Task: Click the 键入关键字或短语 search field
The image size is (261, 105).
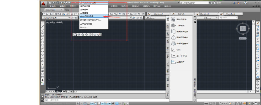Action: click(194, 3)
